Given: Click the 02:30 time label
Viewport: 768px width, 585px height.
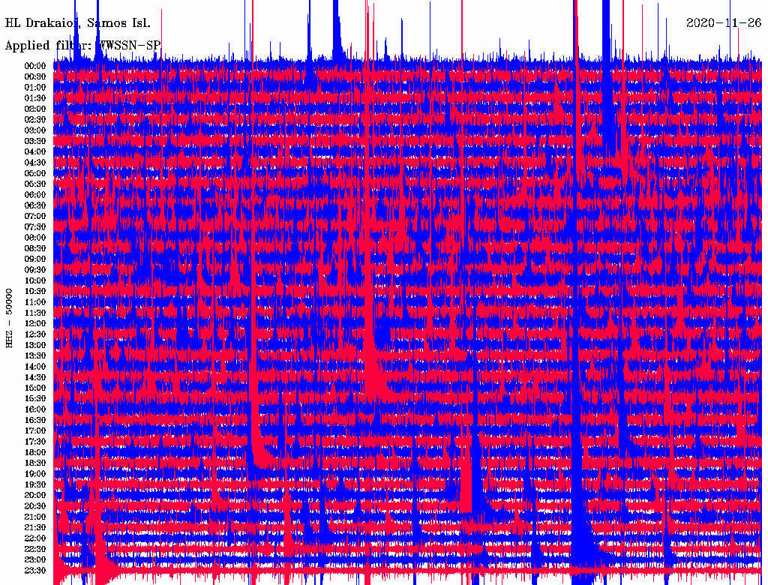Looking at the screenshot, I should (35, 119).
